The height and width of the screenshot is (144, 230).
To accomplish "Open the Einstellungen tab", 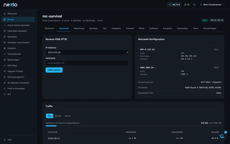I will 210,28.
